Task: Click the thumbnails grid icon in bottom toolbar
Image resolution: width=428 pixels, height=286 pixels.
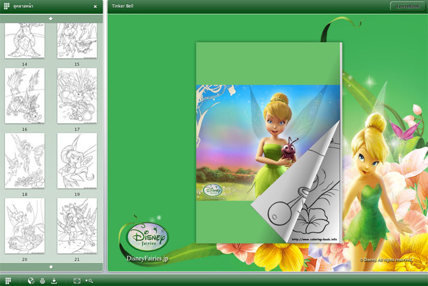Action: [x=8, y=281]
